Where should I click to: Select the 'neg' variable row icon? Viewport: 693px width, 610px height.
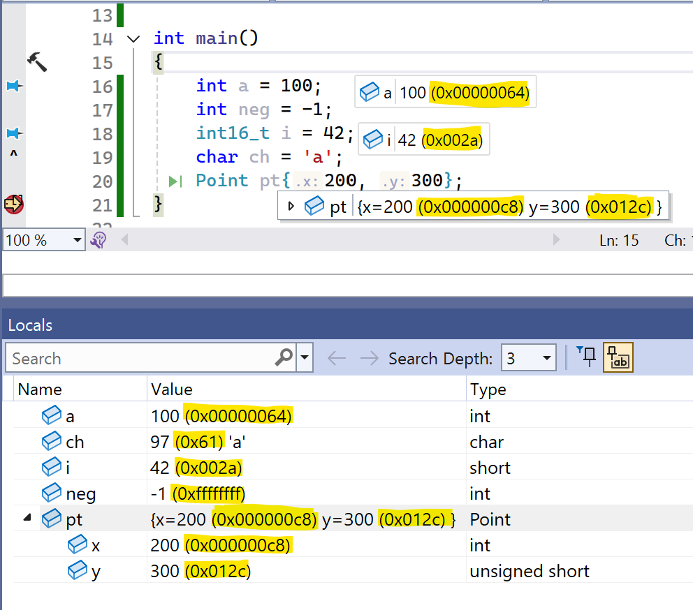click(52, 493)
